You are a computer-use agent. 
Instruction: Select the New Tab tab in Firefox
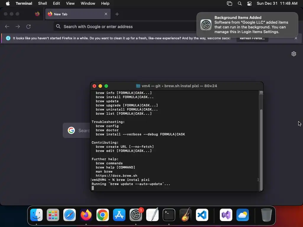(x=78, y=14)
